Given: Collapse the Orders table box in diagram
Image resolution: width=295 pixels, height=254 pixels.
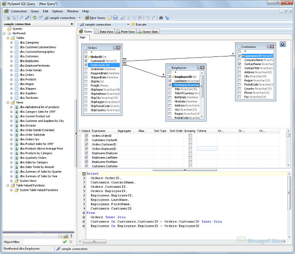Looking at the screenshot, I should coord(115,48).
